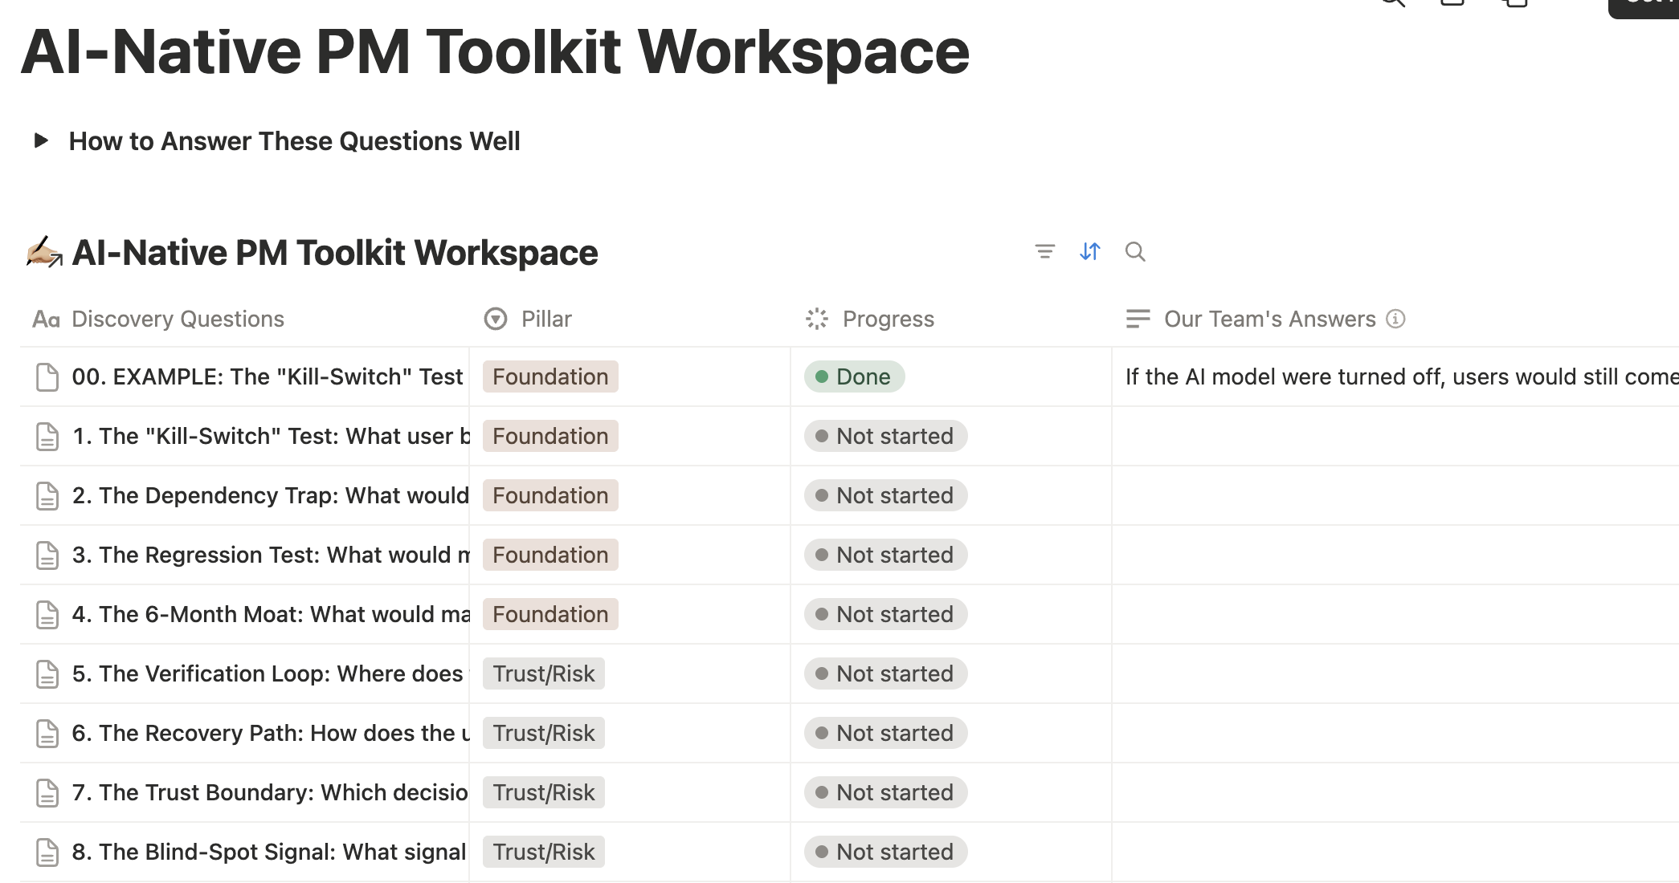Open search within the toolkit database

point(1135,251)
